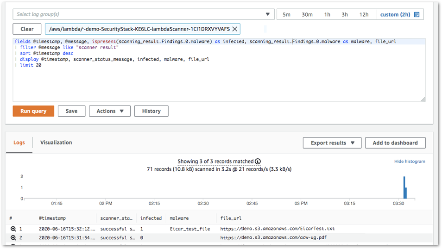
Task: Remove the selected lambdaScanner log group
Action: click(235, 29)
